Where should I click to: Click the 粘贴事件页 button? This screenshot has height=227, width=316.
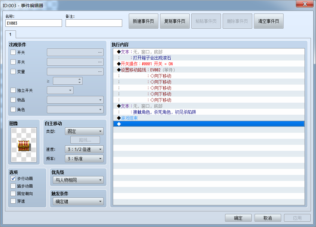coord(206,21)
